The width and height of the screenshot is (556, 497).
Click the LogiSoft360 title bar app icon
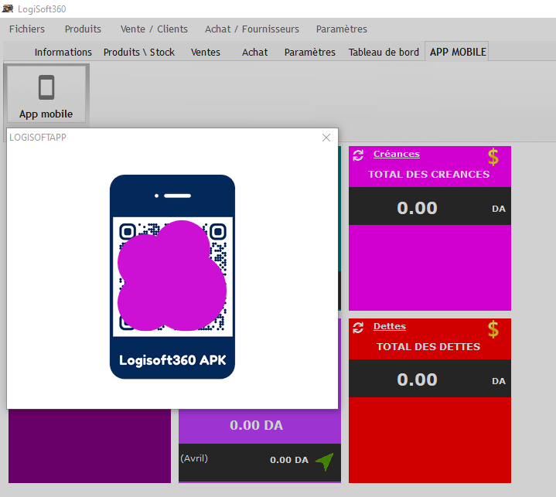point(8,8)
